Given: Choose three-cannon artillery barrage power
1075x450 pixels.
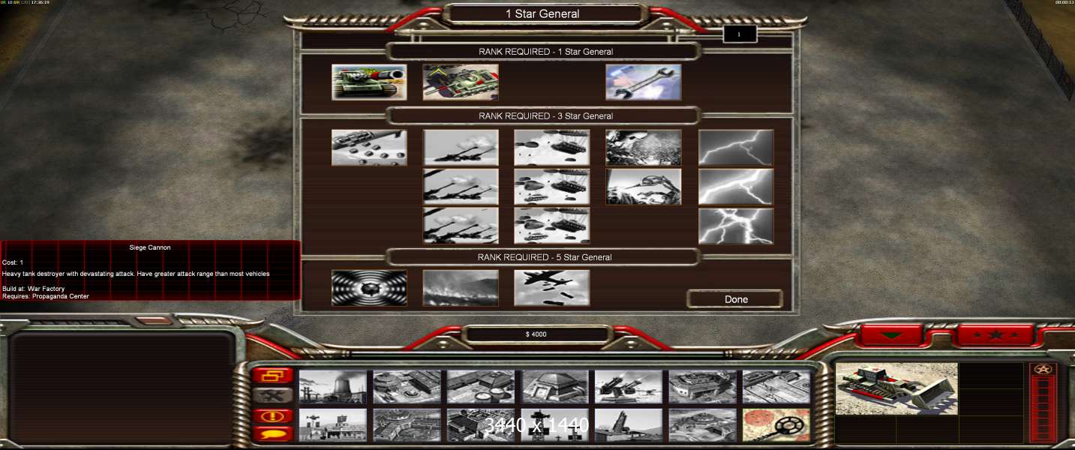Looking at the screenshot, I should coord(461,226).
